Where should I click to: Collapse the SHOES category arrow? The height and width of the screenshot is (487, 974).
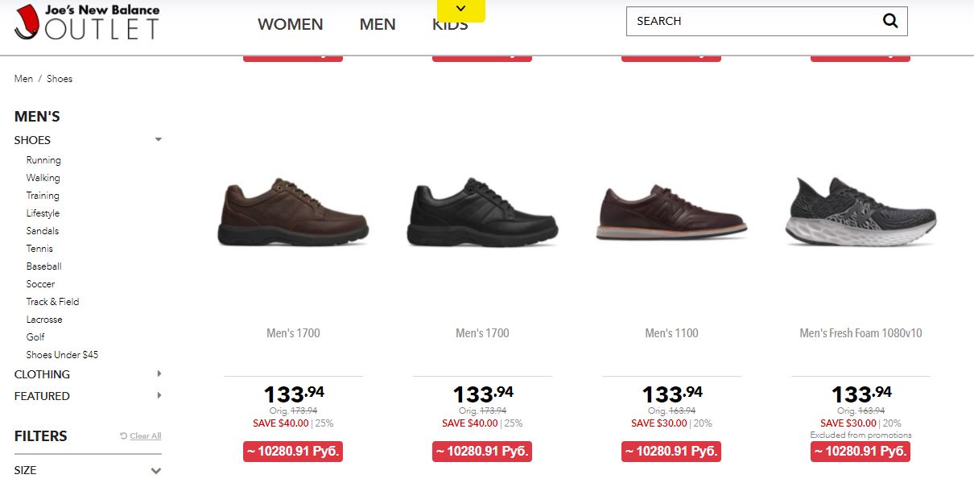tap(159, 140)
